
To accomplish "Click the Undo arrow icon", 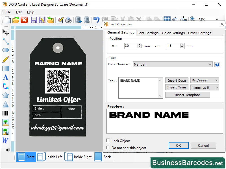I will point(96,20).
